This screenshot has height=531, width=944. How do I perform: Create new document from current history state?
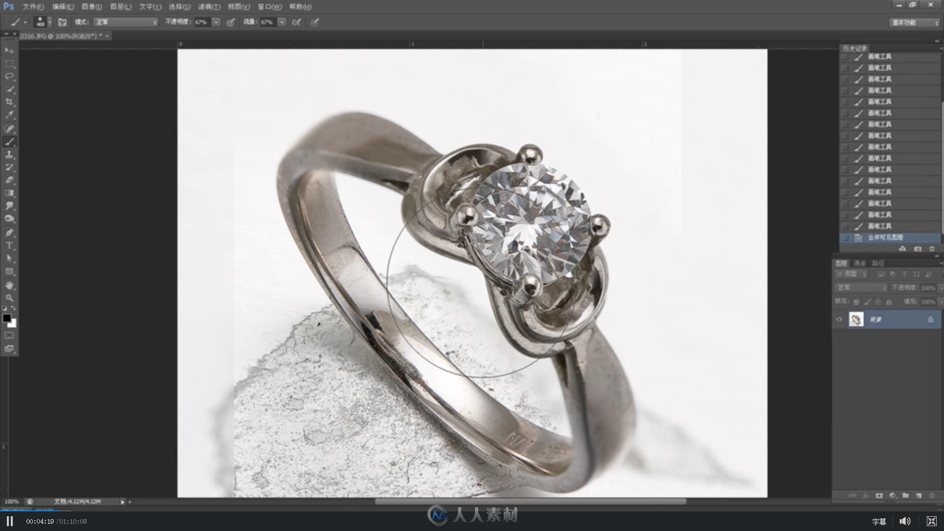(902, 249)
